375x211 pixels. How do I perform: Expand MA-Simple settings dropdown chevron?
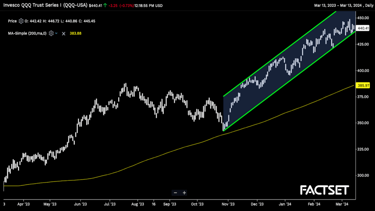(56, 33)
